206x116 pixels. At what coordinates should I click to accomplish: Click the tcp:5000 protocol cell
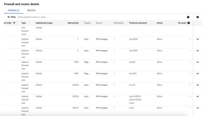pyautogui.click(x=133, y=51)
